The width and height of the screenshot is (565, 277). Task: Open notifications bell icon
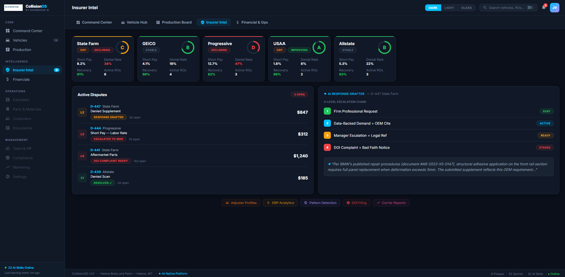(544, 7)
